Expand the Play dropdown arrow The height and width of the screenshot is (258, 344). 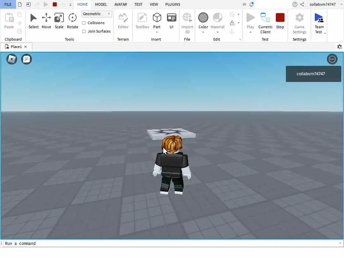click(x=250, y=32)
